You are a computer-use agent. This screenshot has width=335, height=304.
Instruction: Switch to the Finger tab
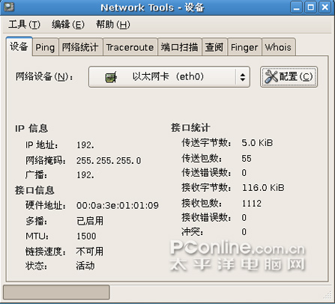[x=244, y=47]
